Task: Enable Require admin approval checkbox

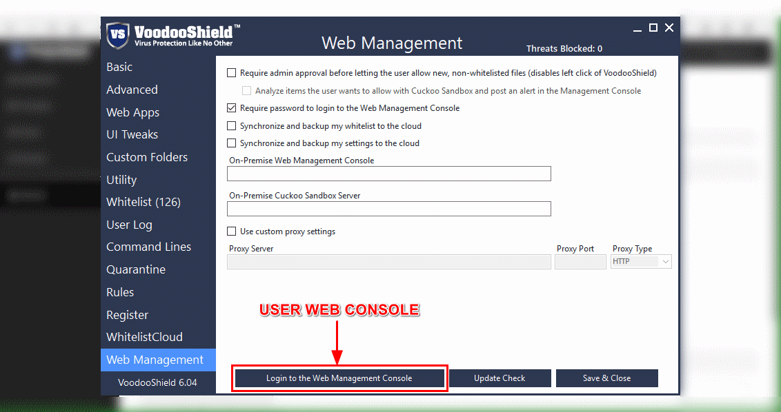Action: point(232,72)
